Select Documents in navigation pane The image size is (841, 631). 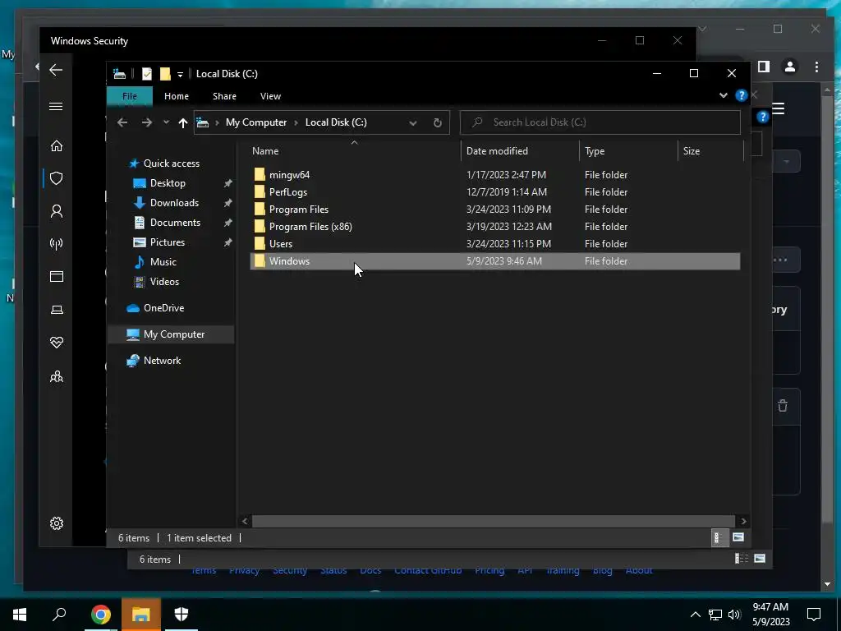click(175, 222)
